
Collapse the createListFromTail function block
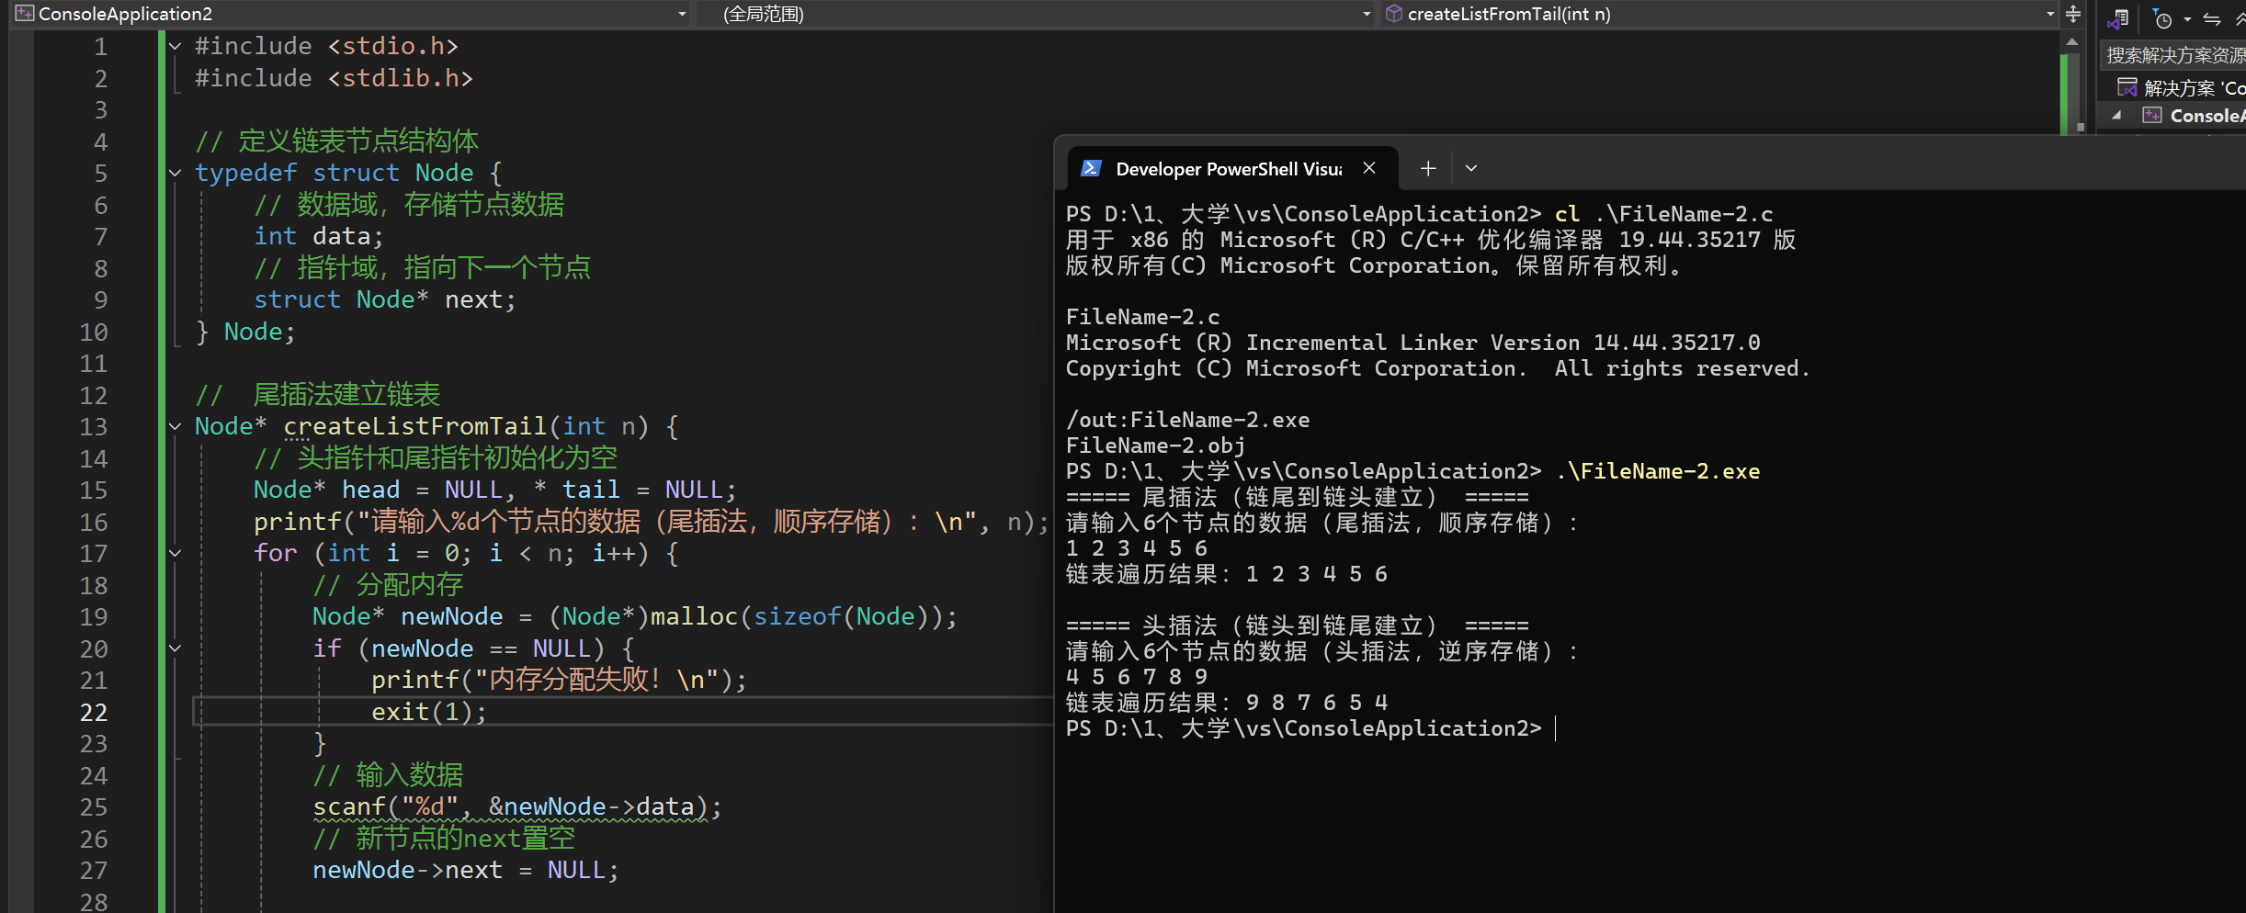(x=175, y=426)
